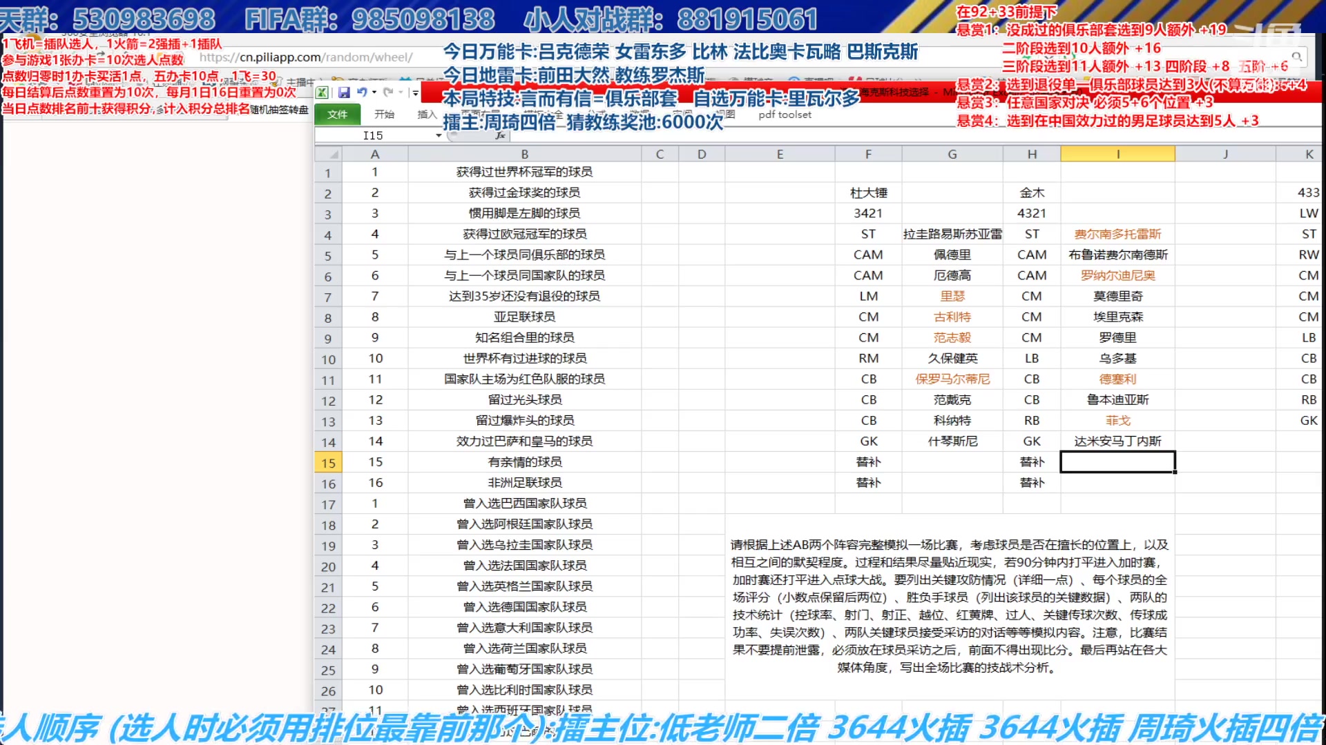This screenshot has width=1326, height=745.
Task: Click cell '与上一个球员同俱乐部的球员'
Action: (x=525, y=255)
